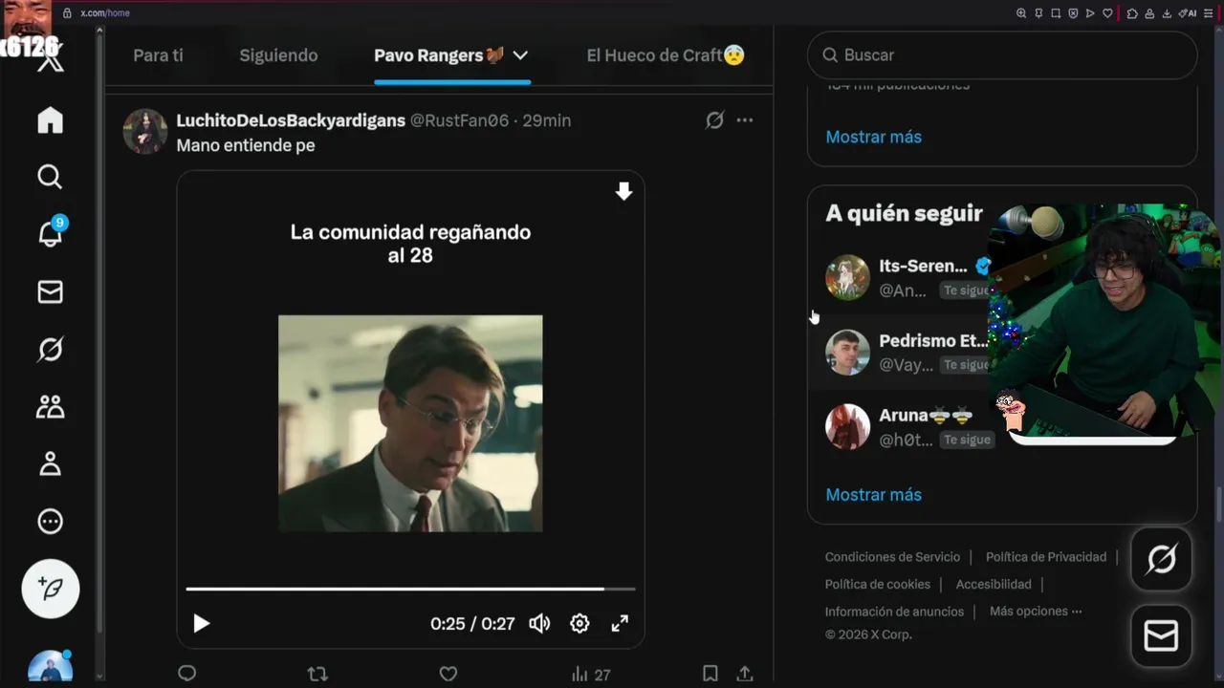Click Mostrar más under A quién seguir

coord(873,495)
